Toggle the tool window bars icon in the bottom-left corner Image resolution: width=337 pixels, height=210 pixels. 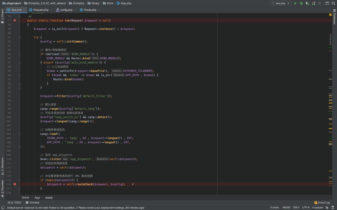(x=3, y=208)
